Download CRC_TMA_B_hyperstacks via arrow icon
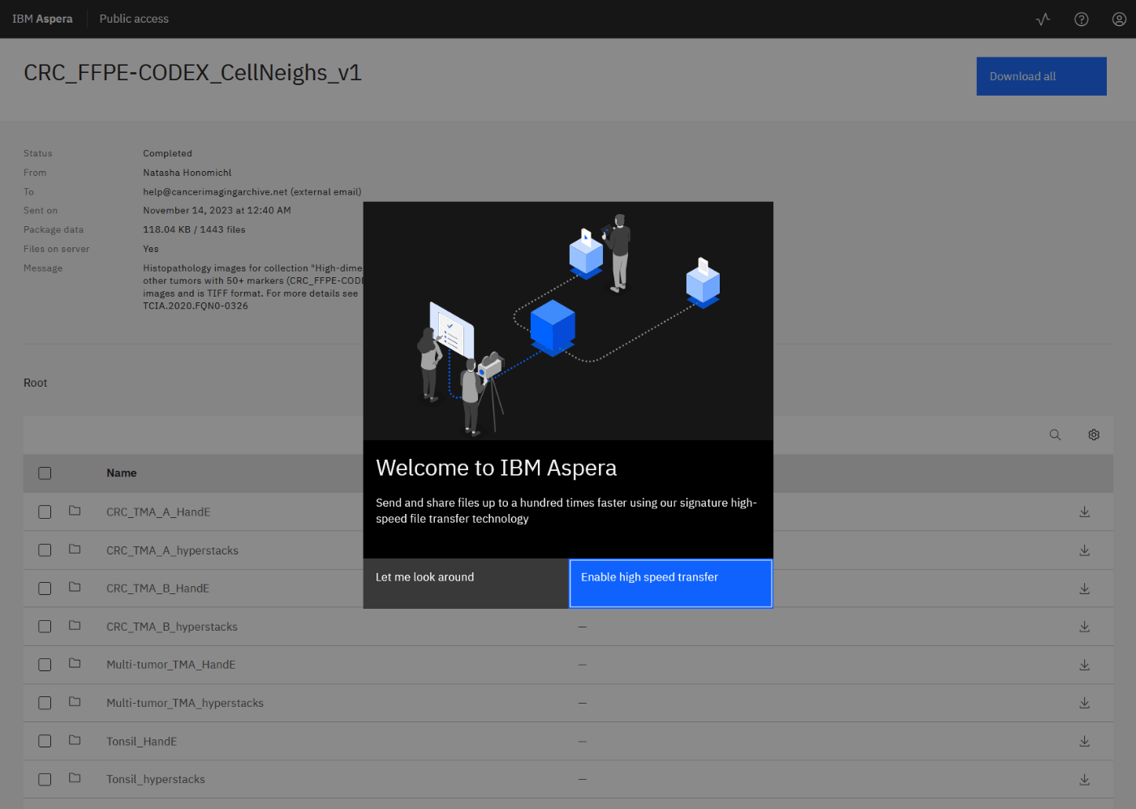The width and height of the screenshot is (1136, 809). (x=1084, y=627)
